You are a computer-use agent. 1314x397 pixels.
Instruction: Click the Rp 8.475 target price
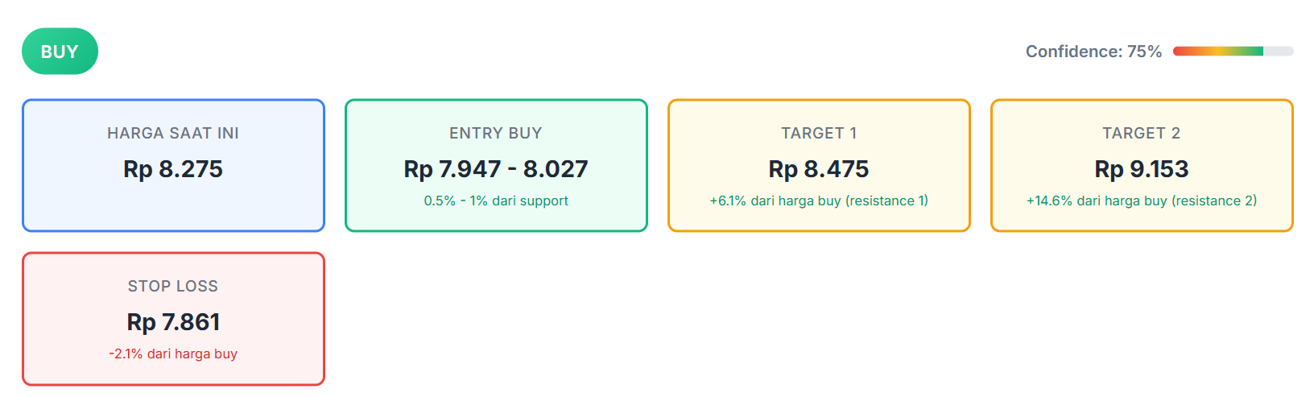click(819, 169)
